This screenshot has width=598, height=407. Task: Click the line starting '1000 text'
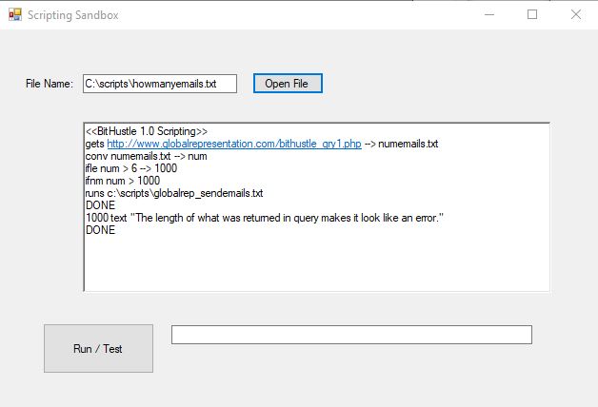pyautogui.click(x=265, y=218)
